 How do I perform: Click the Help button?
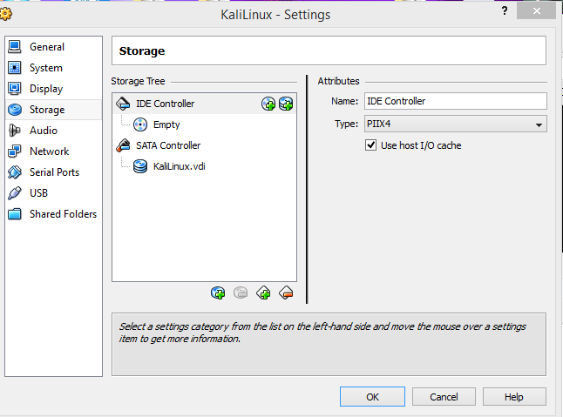coord(514,397)
